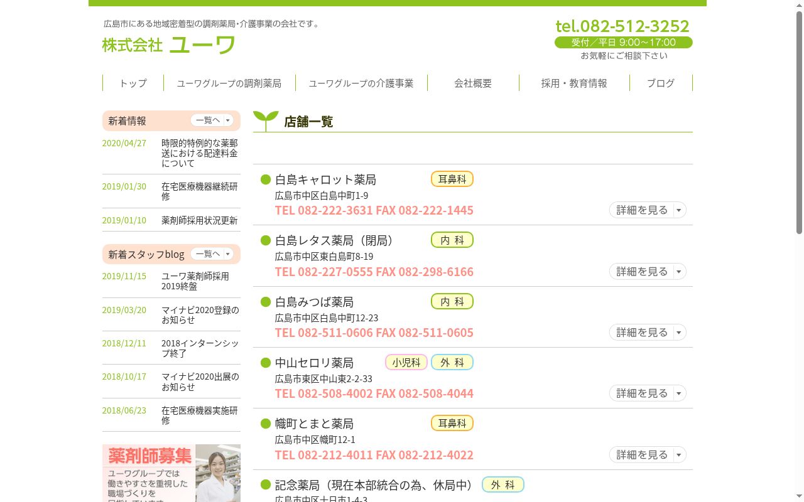Click the 白島キャロット薬局 store name
The image size is (804, 502).
click(325, 179)
